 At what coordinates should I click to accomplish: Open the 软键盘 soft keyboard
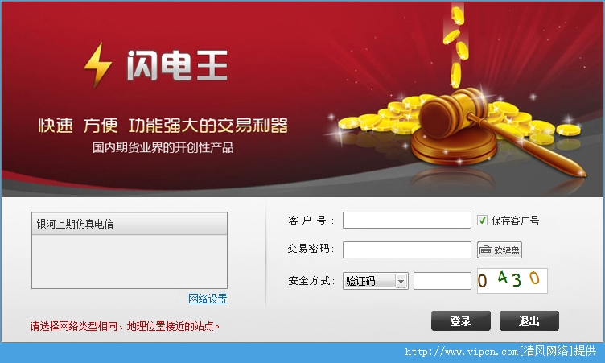click(x=500, y=250)
